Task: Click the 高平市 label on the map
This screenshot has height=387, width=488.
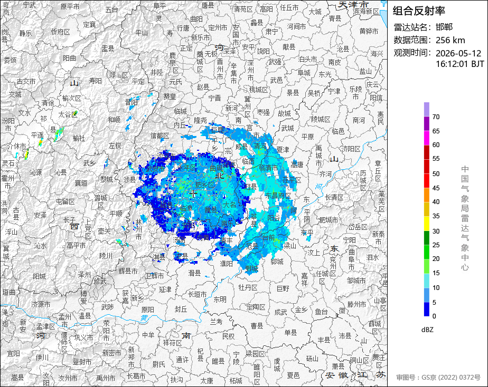Action: [76, 245]
